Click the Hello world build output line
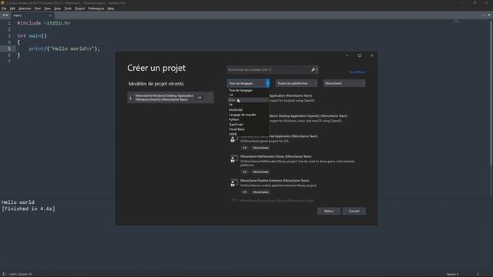 tap(18, 202)
